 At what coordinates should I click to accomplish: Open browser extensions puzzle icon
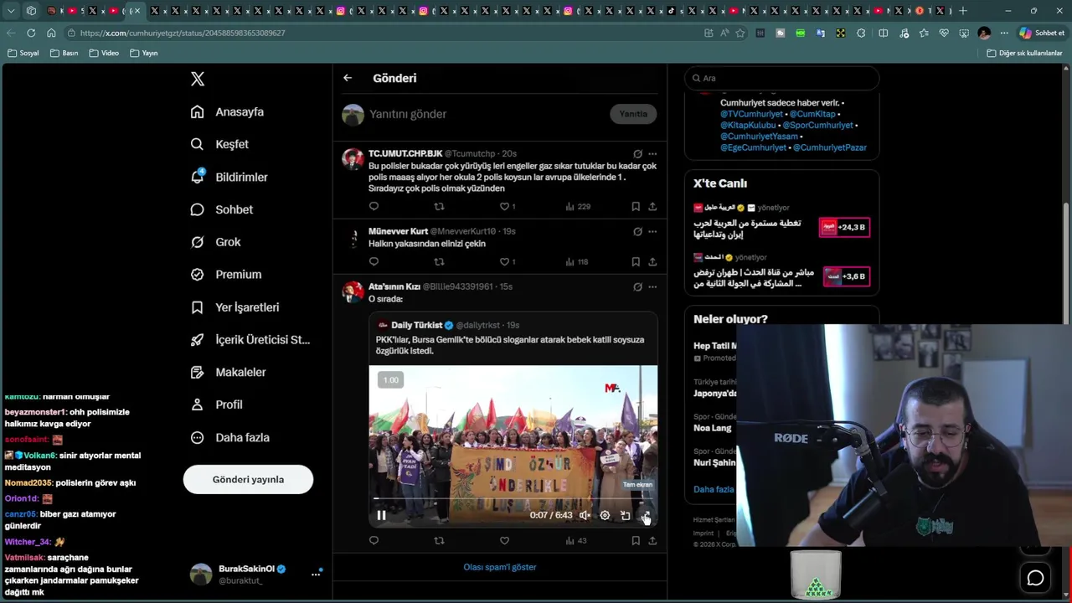click(x=861, y=33)
